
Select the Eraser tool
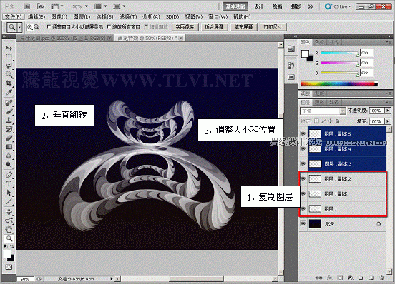pos(9,138)
